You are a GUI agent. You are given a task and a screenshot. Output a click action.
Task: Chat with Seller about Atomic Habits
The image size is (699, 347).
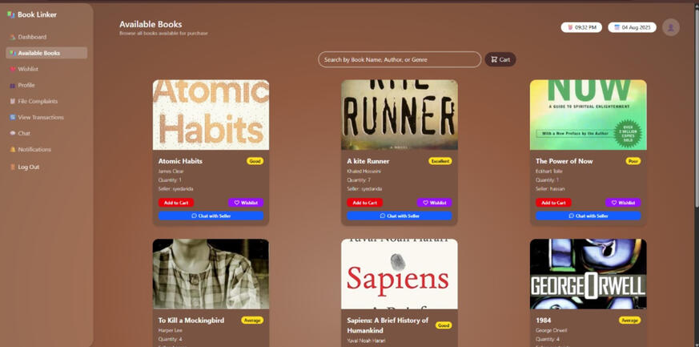point(211,216)
